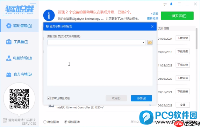Click the 06/29/2023 date cell

165,105
